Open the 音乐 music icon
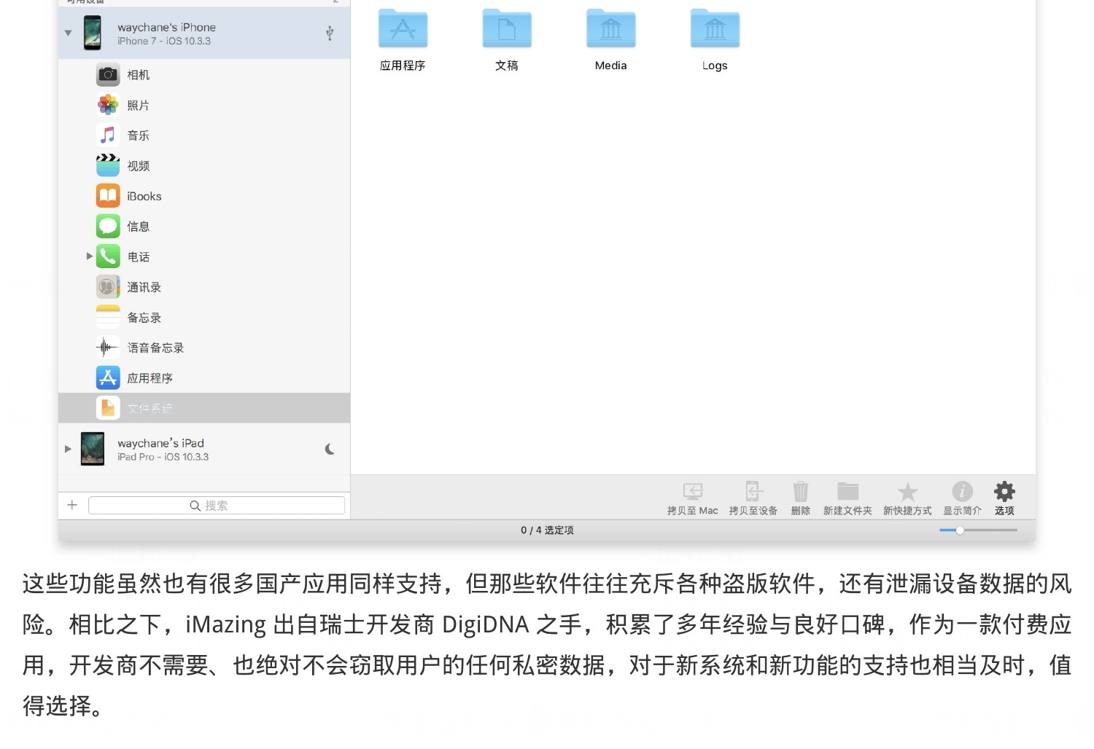This screenshot has width=1094, height=749. point(108,135)
